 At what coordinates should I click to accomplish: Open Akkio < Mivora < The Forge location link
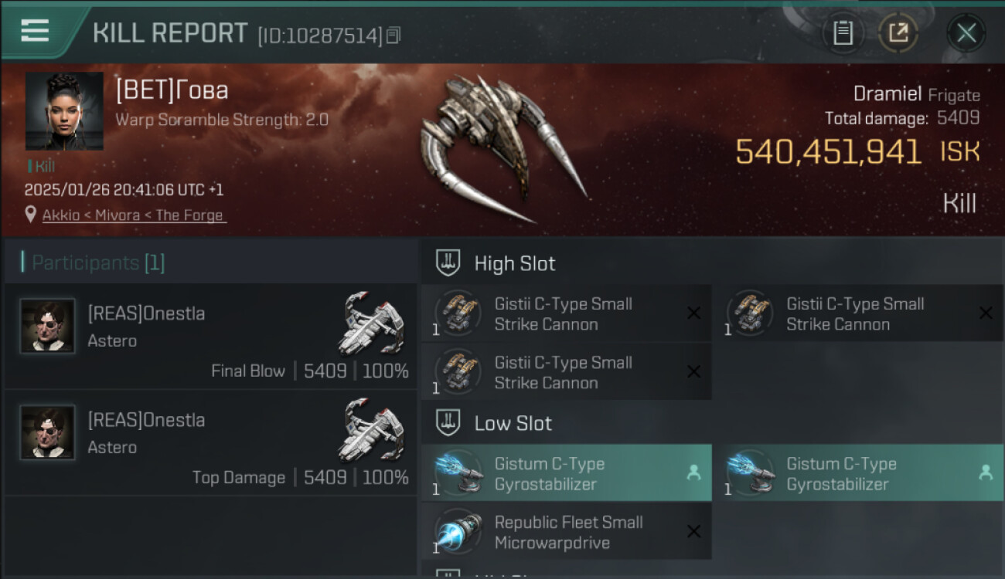(133, 215)
